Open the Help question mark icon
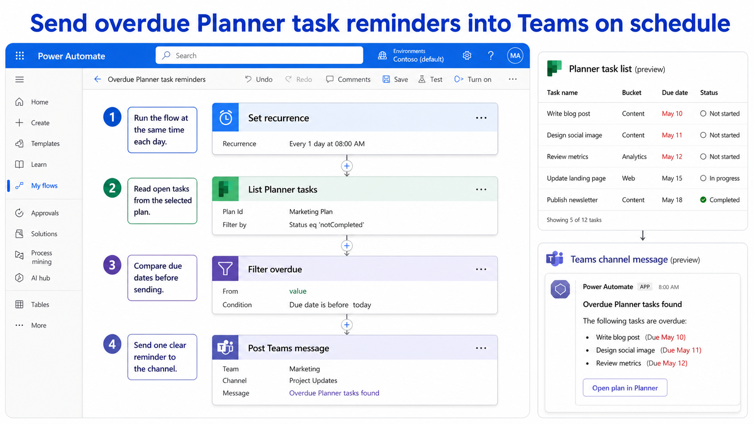Image resolution: width=754 pixels, height=424 pixels. pos(491,55)
